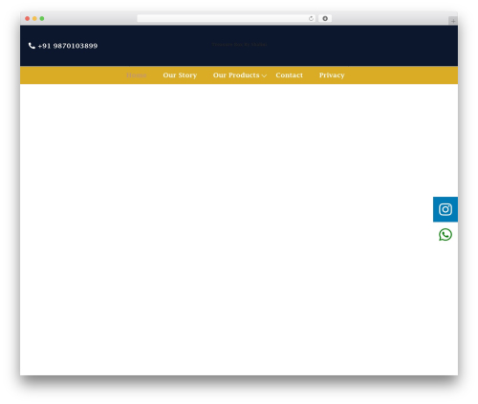This screenshot has width=478, height=404.
Task: Open the Contact page
Action: click(289, 75)
